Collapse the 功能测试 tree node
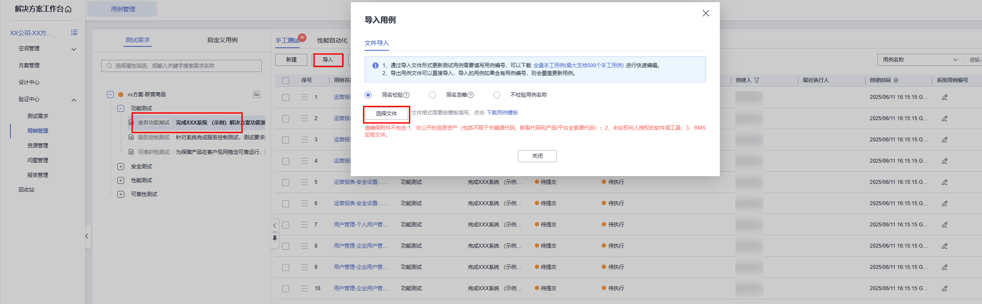The image size is (982, 304). coord(121,108)
